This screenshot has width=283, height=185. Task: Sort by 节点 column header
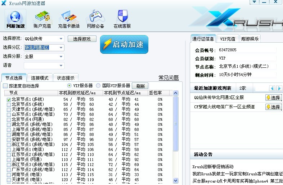(31, 93)
